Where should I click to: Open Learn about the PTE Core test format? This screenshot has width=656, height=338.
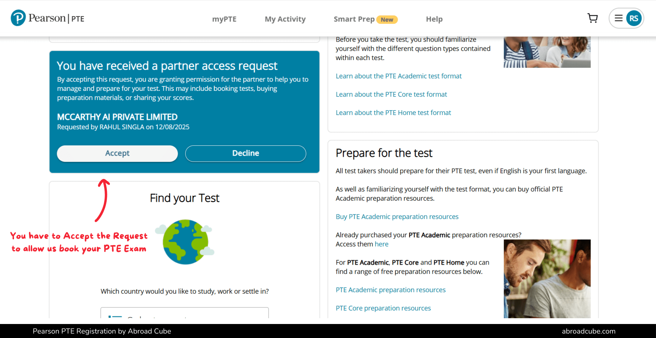(x=391, y=94)
